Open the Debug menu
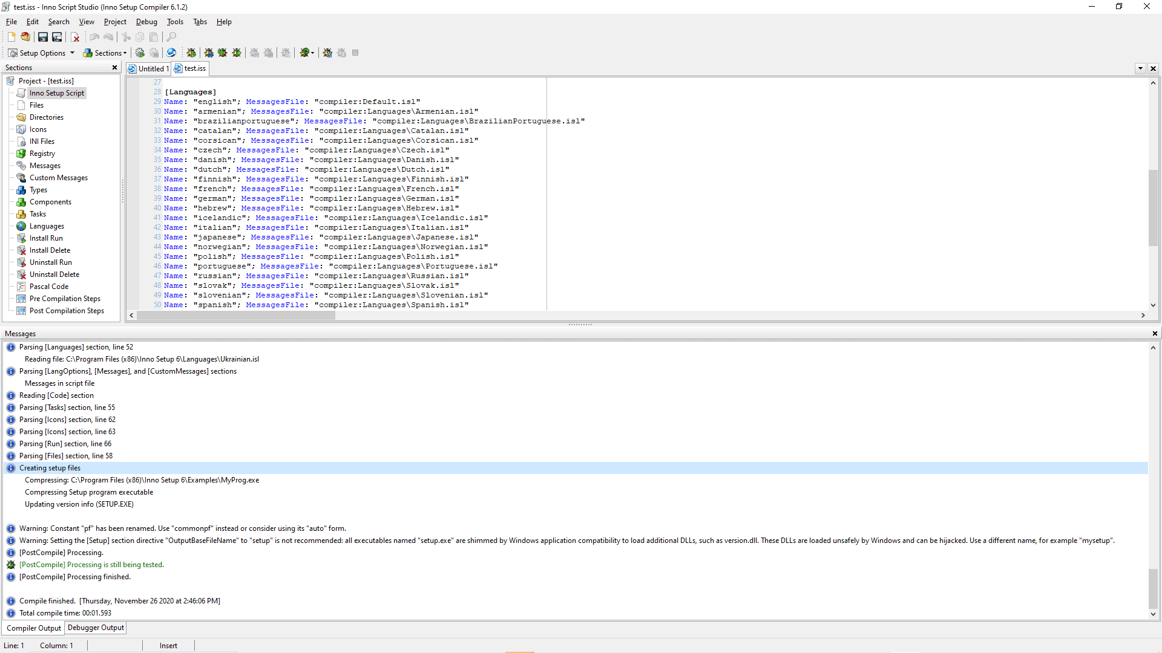 (146, 22)
